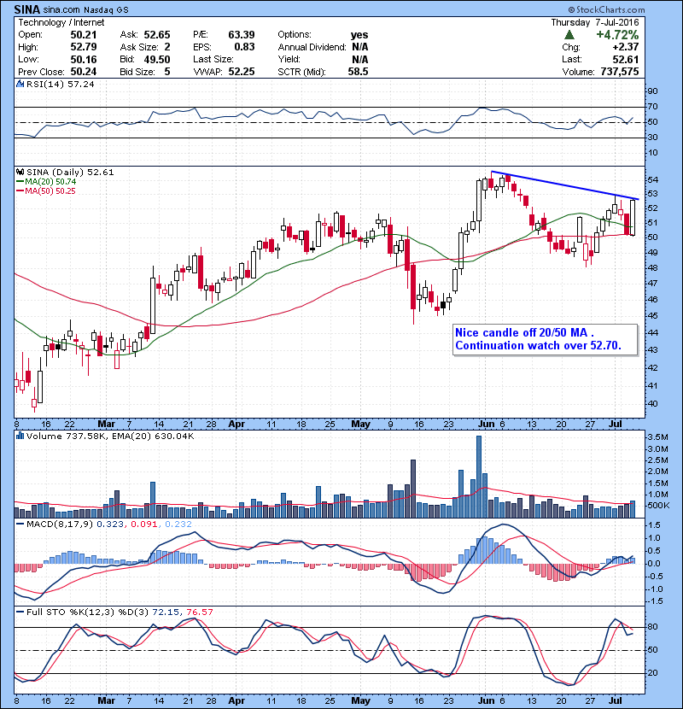This screenshot has height=709, width=683.
Task: Click the 3.5M label on volume axis
Action: (657, 437)
